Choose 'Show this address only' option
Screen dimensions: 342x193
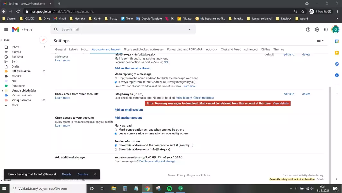pos(116,149)
